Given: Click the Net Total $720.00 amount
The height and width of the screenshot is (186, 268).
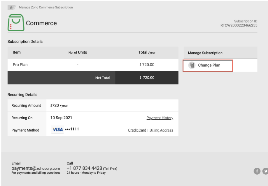Looking at the screenshot, I should [x=147, y=78].
